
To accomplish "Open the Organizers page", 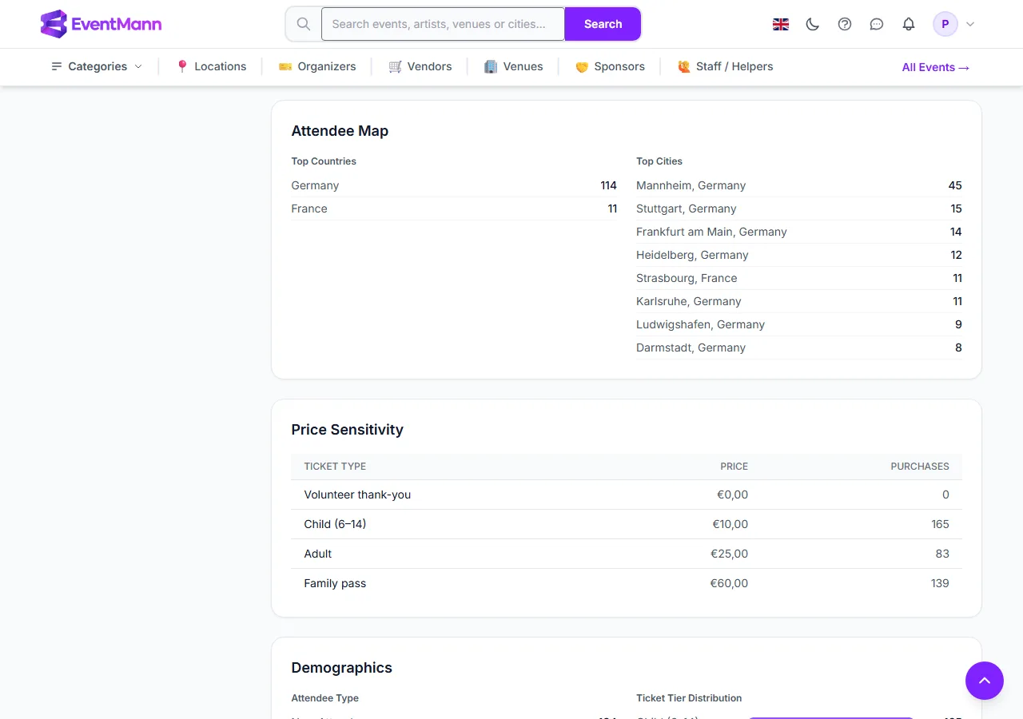I will pos(317,66).
